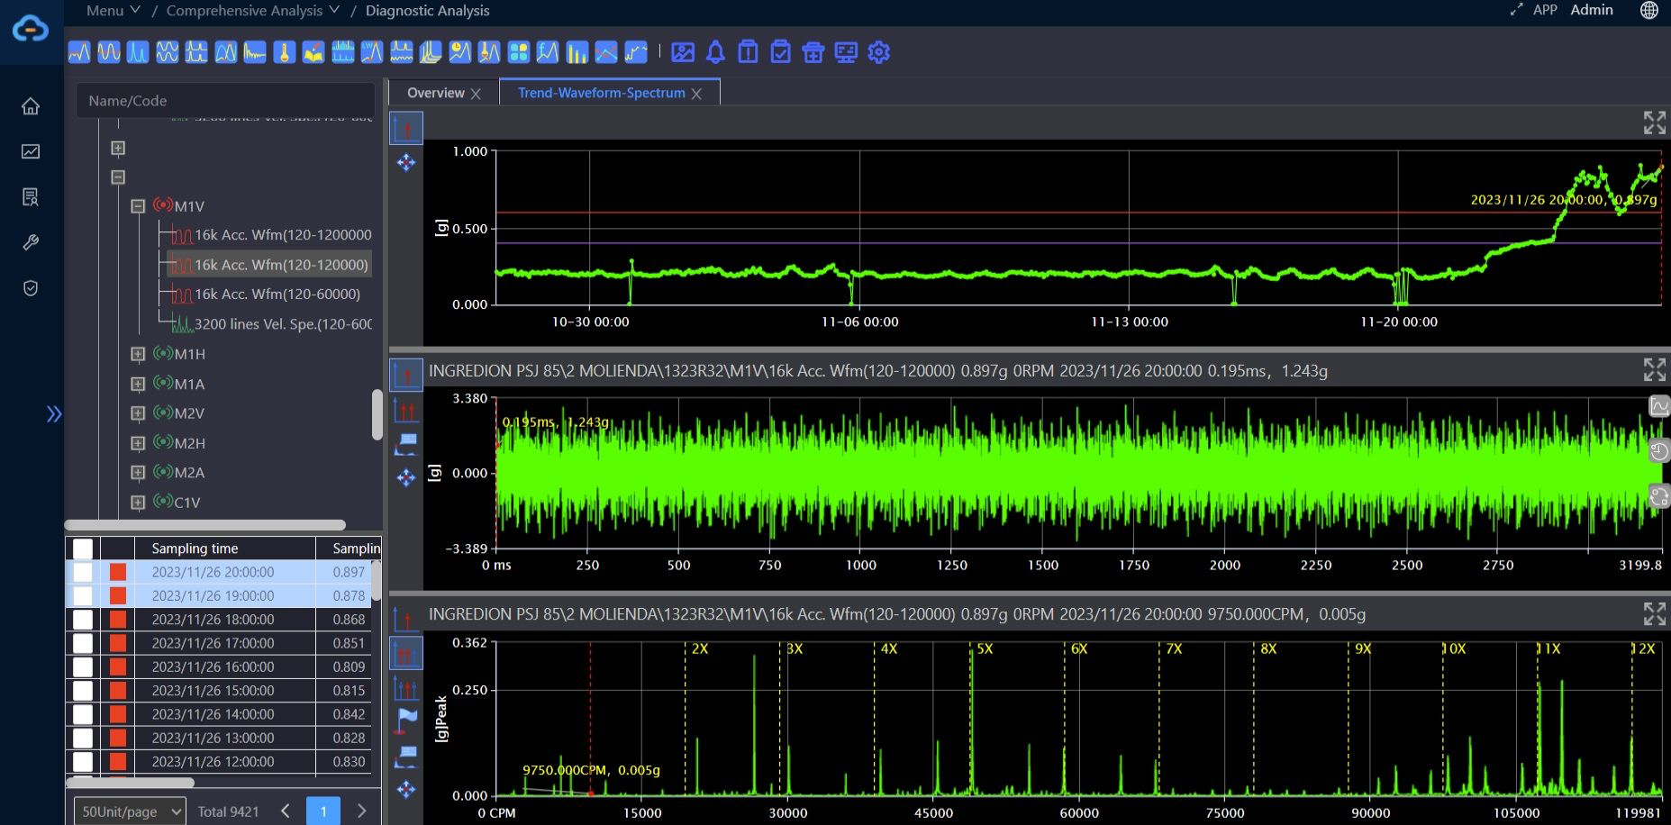This screenshot has height=825, width=1671.
Task: Open the wrench maintenance sidebar icon
Action: coord(31,242)
